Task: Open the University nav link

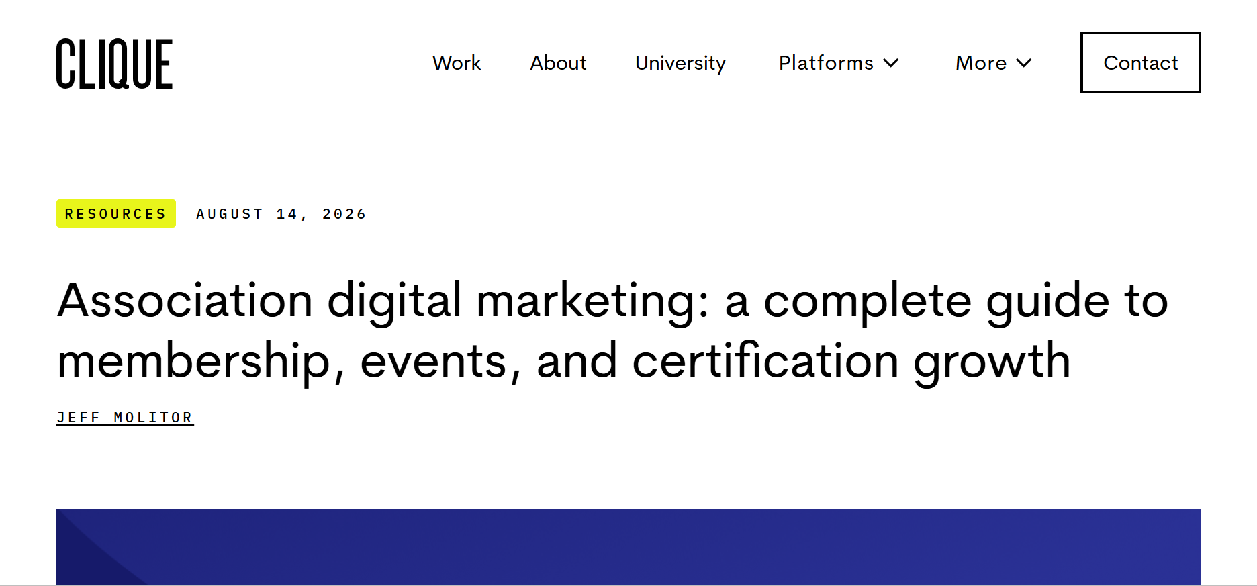Action: [x=680, y=63]
